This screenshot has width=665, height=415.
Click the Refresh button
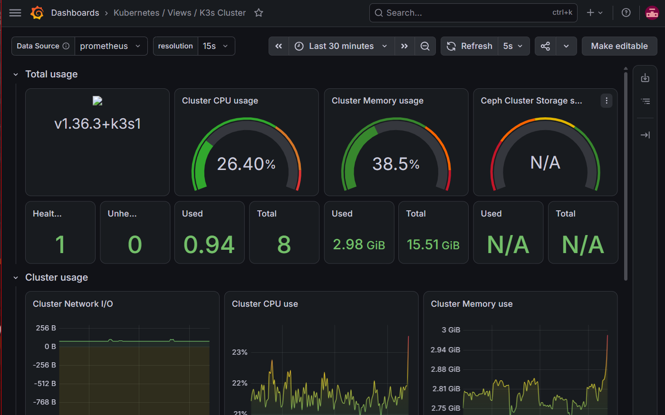point(470,46)
